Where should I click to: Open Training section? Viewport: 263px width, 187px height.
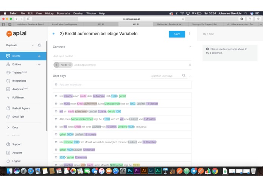17,73
